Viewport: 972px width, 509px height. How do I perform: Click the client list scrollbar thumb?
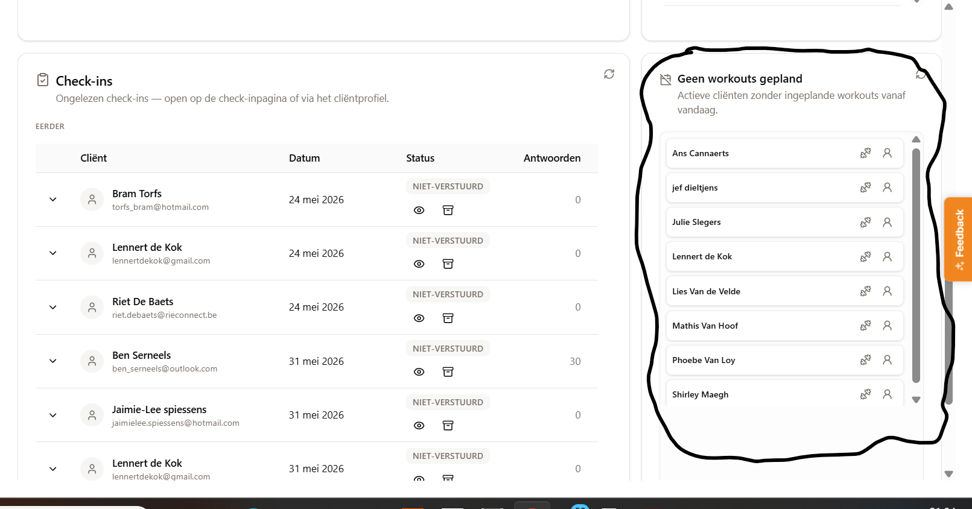[916, 265]
